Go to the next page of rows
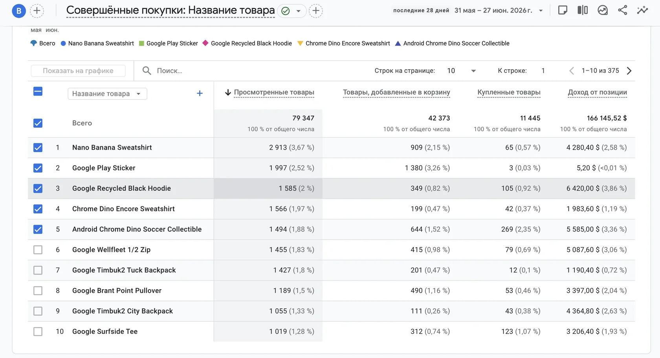 click(x=629, y=71)
